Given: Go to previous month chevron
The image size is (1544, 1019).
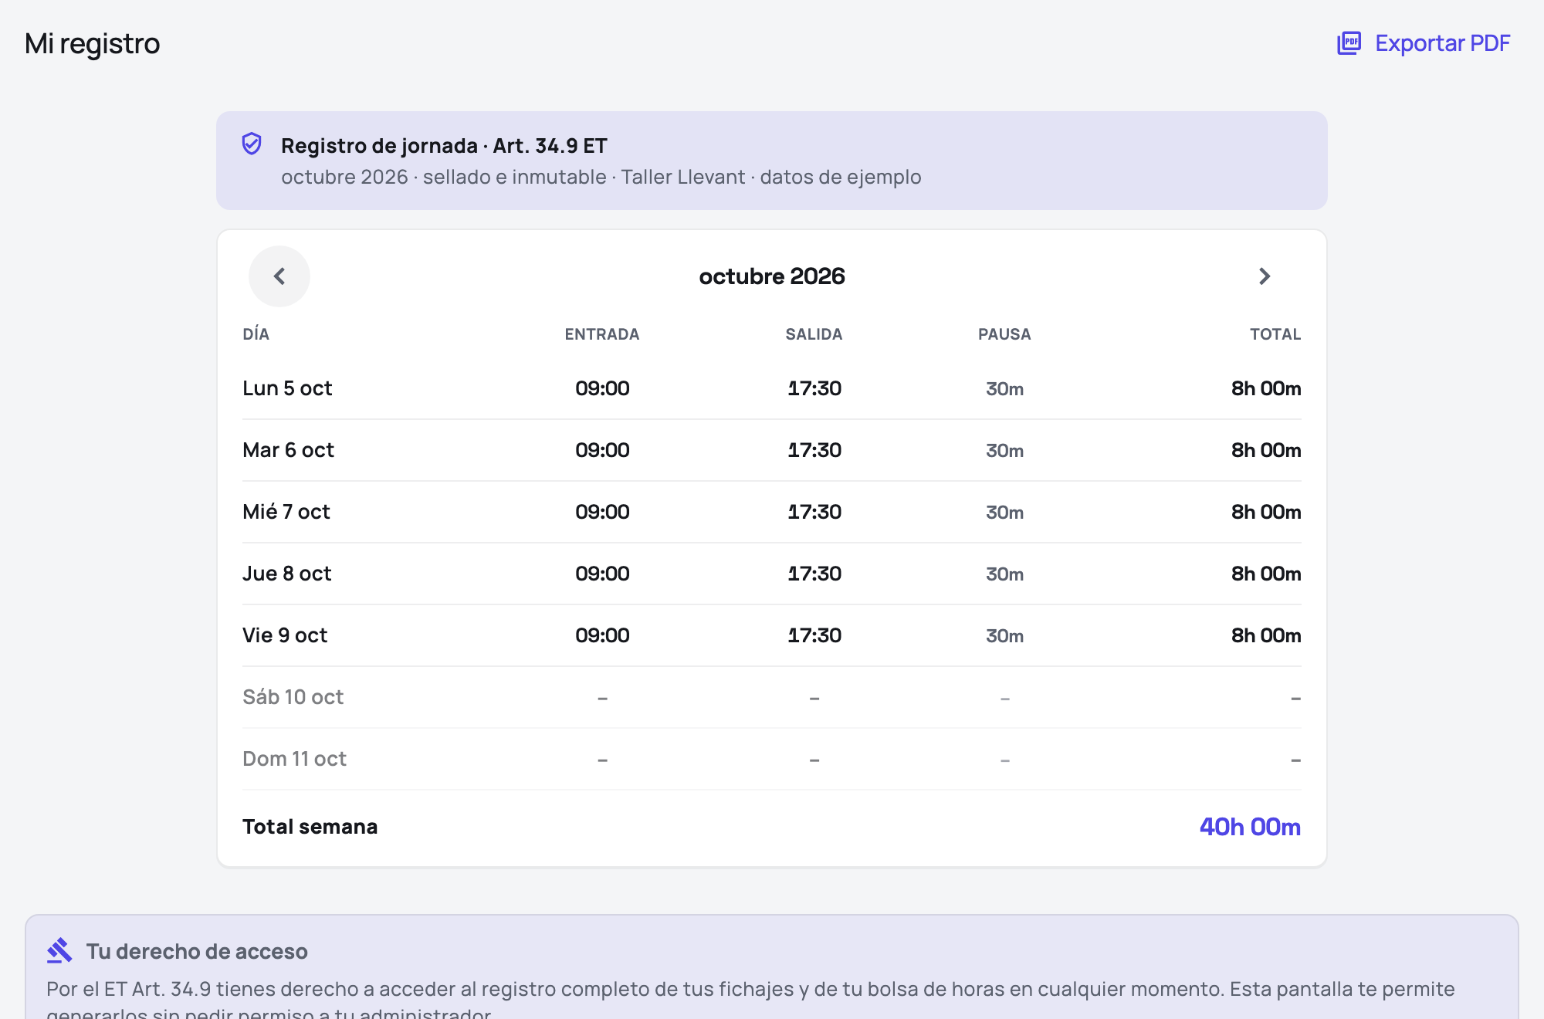Looking at the screenshot, I should tap(279, 276).
